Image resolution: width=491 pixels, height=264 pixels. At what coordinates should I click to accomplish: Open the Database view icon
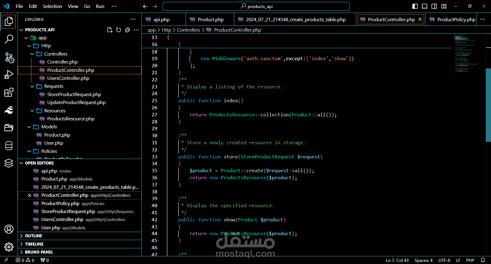coord(9,146)
